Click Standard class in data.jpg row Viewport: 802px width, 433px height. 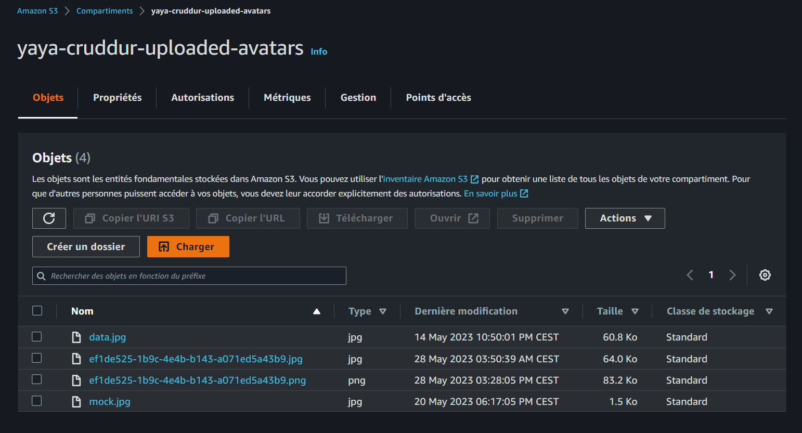pyautogui.click(x=687, y=337)
